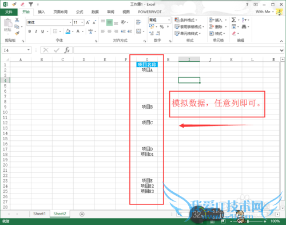Increase decimal places

pyautogui.click(x=152, y=34)
